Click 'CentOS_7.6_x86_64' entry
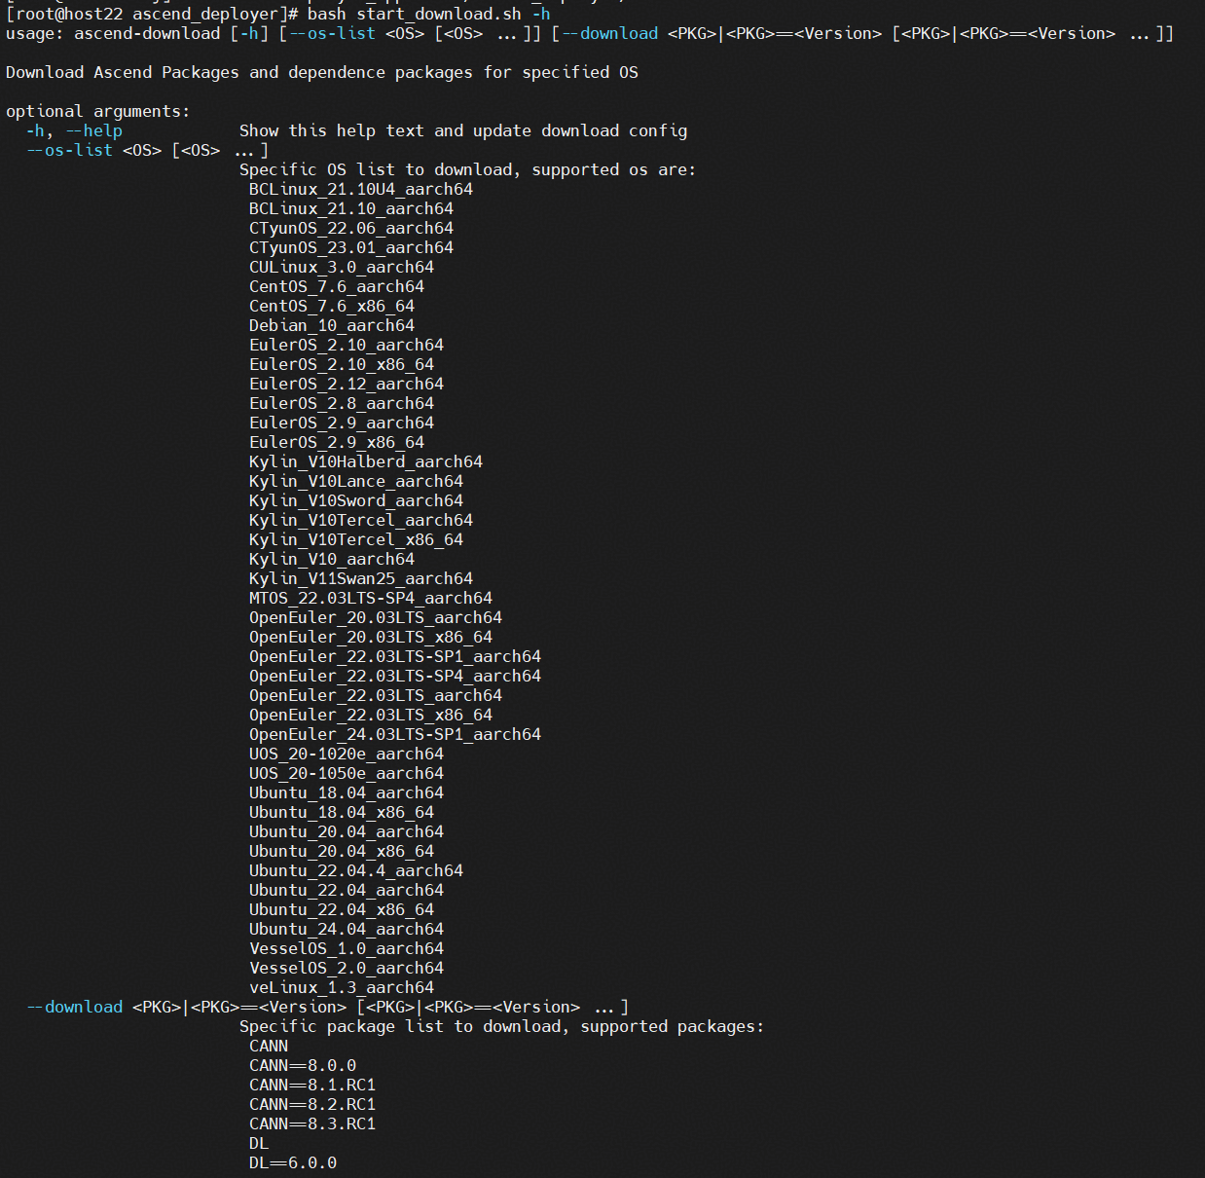 (x=332, y=306)
